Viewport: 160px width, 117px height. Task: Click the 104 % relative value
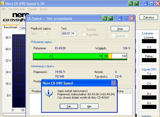(x=127, y=48)
